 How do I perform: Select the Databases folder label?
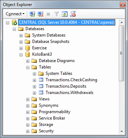(x=35, y=29)
